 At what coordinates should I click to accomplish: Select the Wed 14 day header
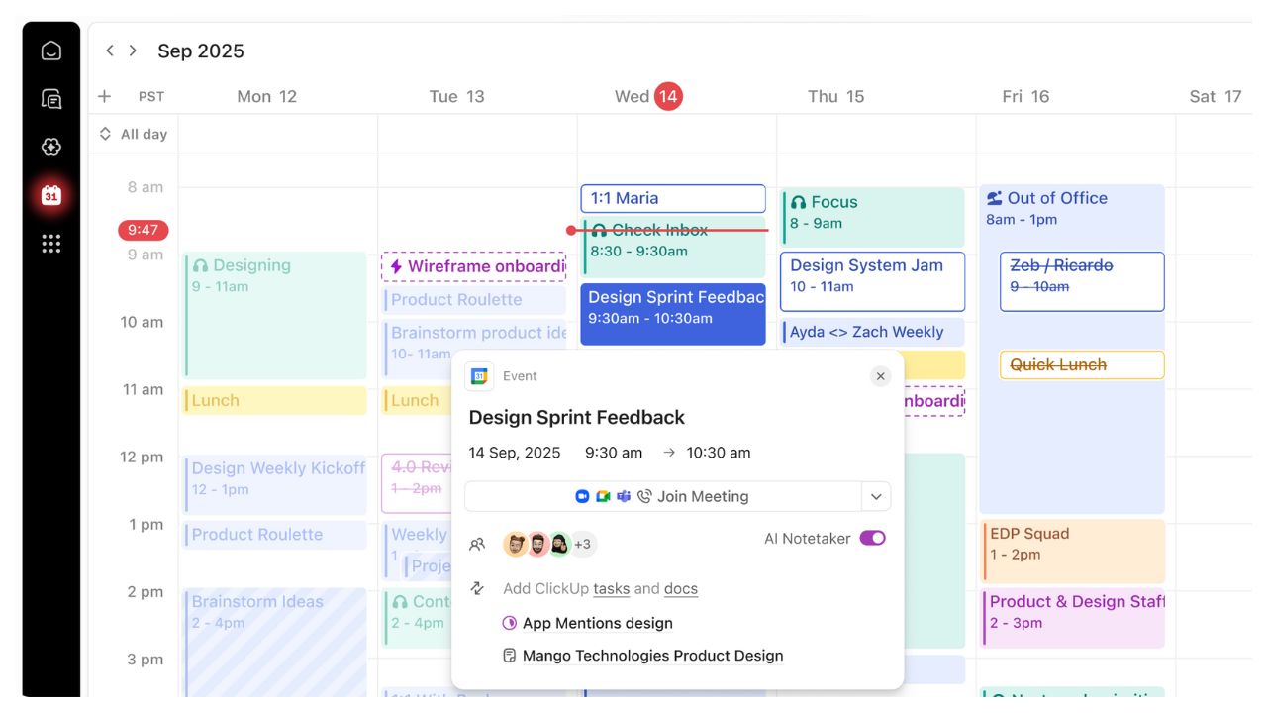pyautogui.click(x=648, y=96)
